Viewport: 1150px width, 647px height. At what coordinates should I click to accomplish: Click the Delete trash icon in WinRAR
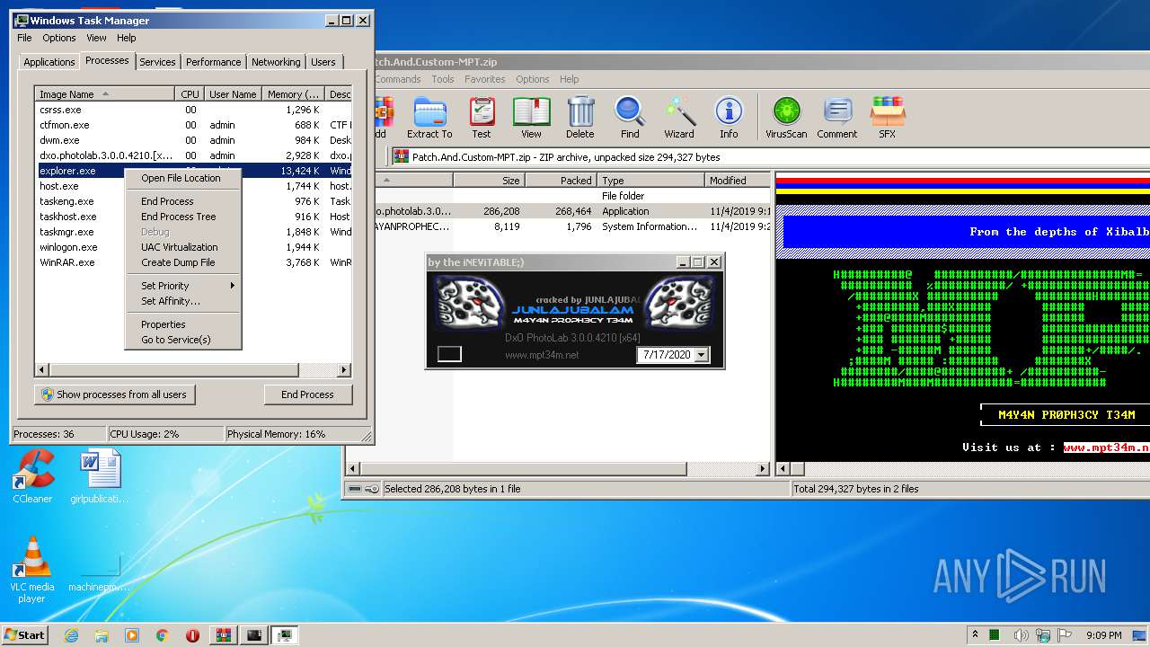tap(579, 117)
